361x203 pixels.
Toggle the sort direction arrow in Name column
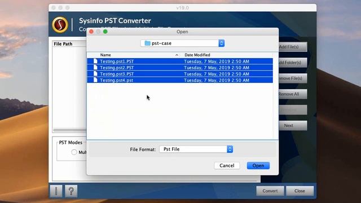coord(177,55)
